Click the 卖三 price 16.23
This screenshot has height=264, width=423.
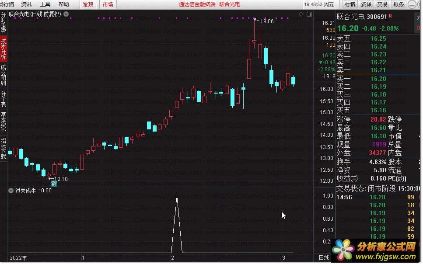[x=378, y=55]
